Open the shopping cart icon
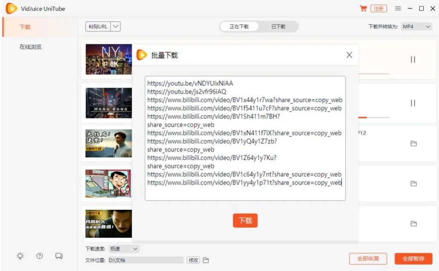 [x=363, y=9]
